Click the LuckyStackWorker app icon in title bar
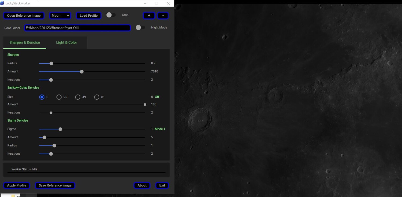This screenshot has width=402, height=197. 2,3
